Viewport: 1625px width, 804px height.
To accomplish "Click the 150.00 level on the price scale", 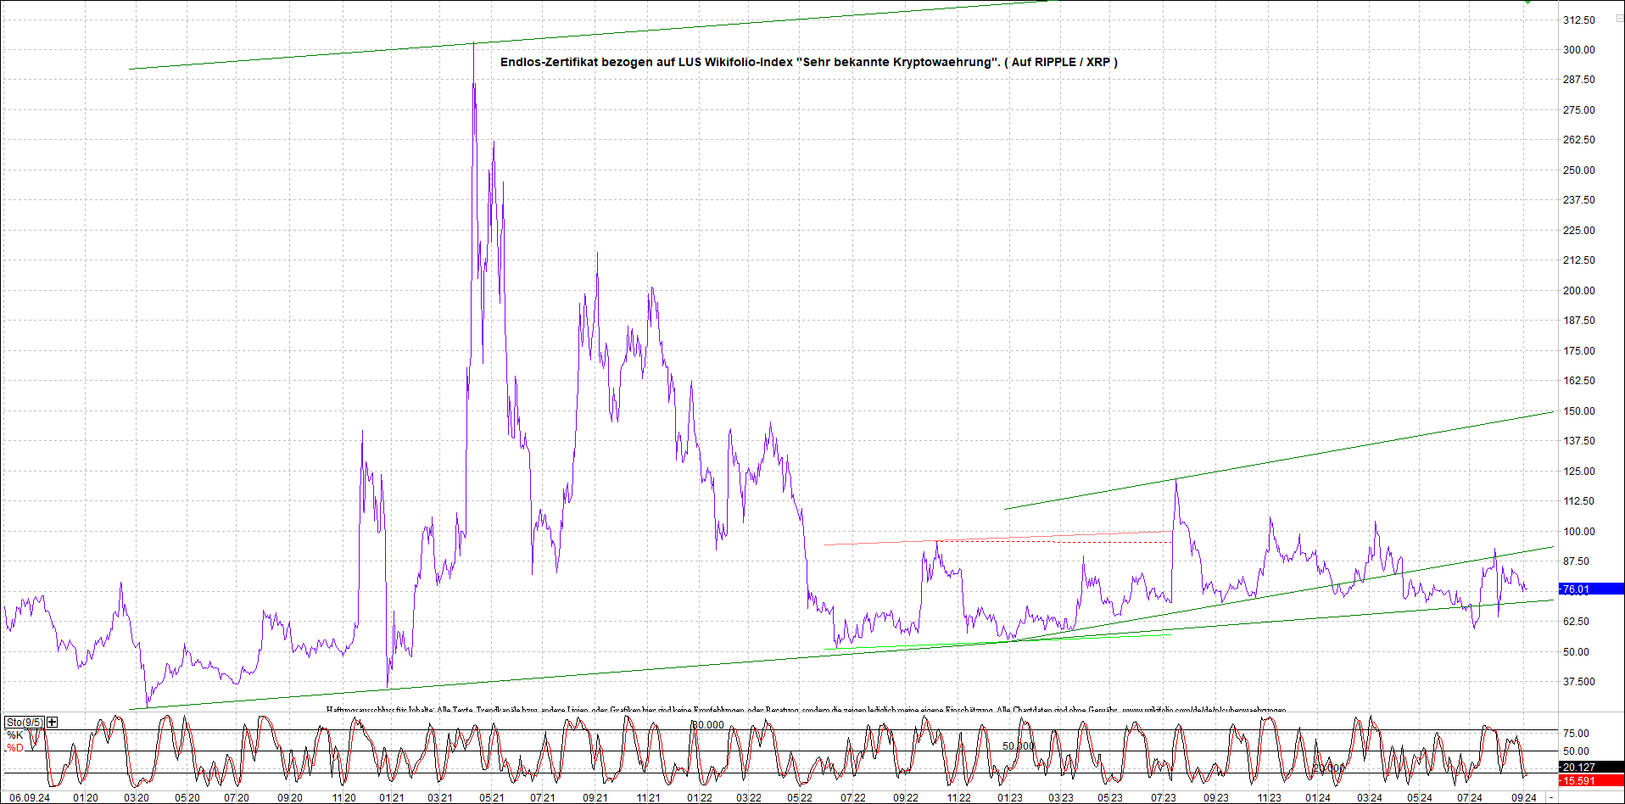I will click(x=1578, y=410).
